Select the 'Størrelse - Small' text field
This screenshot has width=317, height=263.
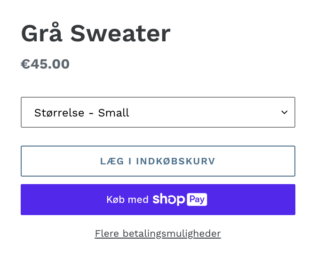[82, 113]
